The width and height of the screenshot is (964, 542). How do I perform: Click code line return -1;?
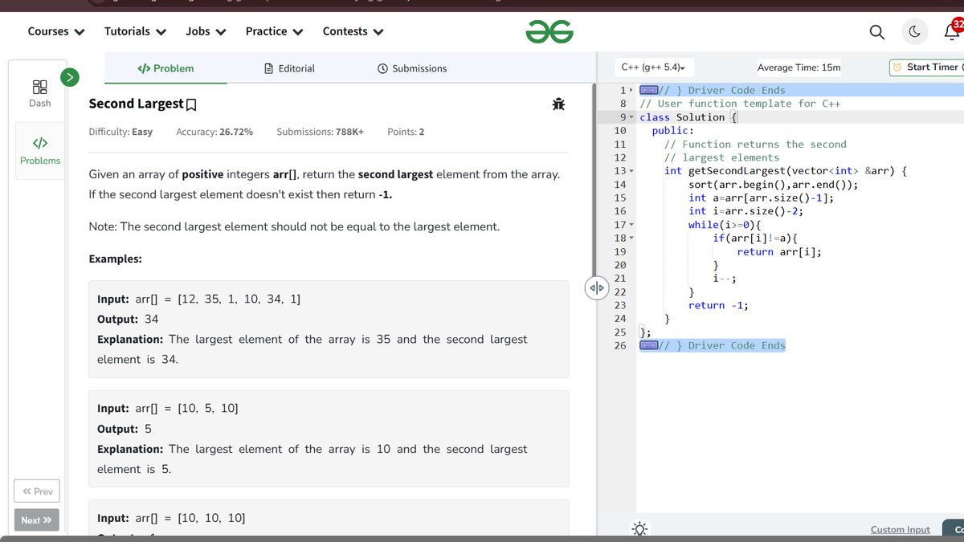pyautogui.click(x=718, y=305)
